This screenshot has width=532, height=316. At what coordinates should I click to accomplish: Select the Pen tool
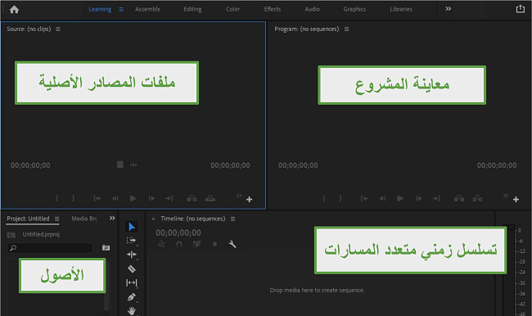131,297
